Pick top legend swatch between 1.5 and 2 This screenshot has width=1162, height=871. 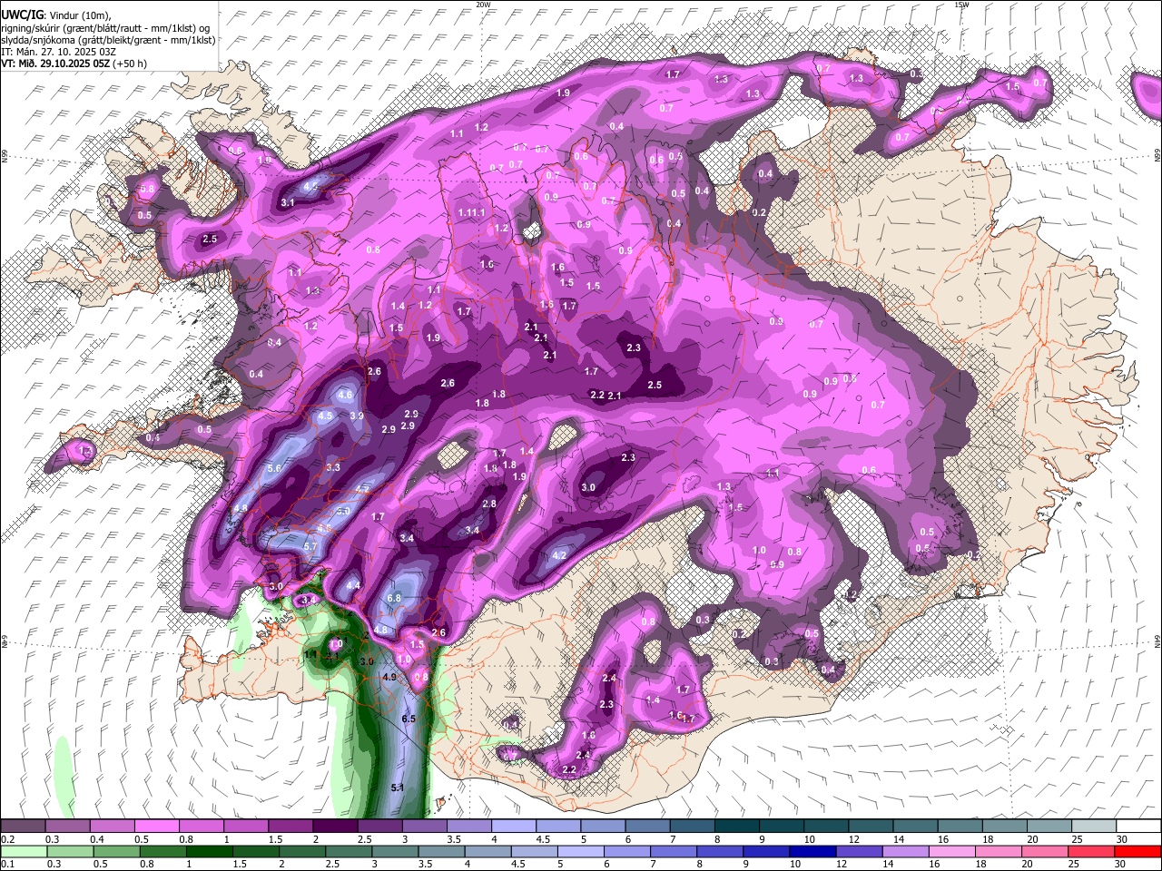290,827
